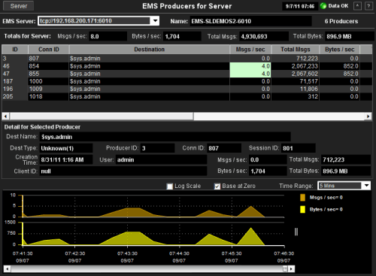This screenshot has height=276, width=376.
Task: Sort by Bytes / sec column header
Action: point(340,50)
